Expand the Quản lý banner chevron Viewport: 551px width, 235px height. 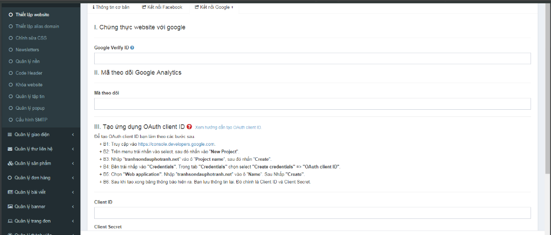tap(73, 207)
